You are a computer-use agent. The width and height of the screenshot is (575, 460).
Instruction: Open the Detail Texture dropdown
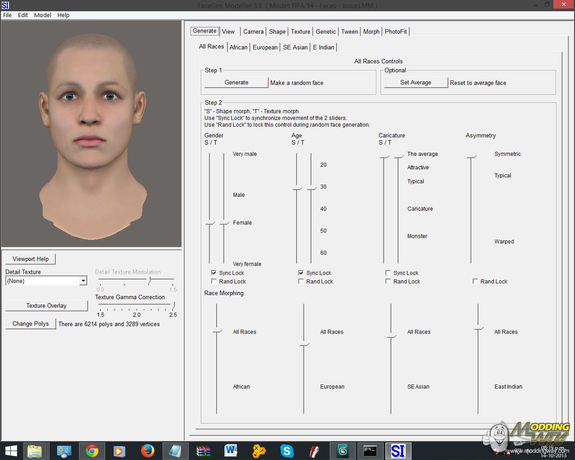click(83, 281)
